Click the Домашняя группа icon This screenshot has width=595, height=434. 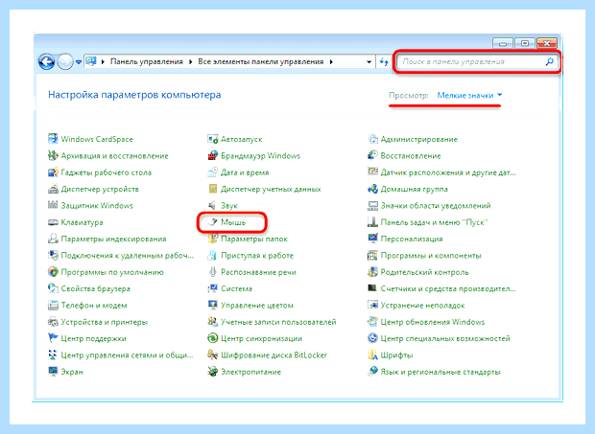coord(372,189)
